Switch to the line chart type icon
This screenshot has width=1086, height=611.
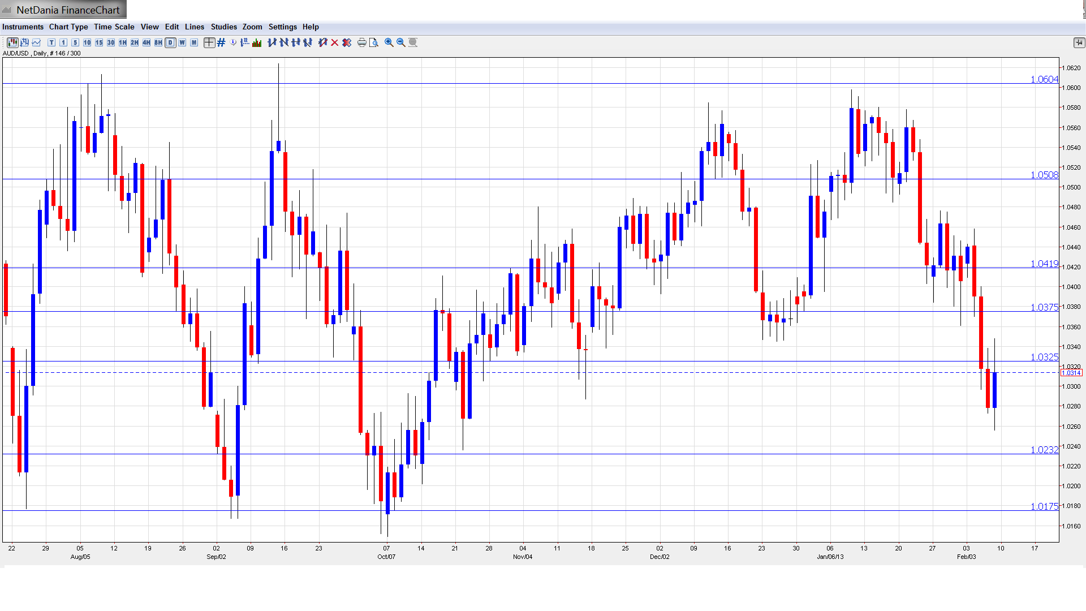pos(36,42)
